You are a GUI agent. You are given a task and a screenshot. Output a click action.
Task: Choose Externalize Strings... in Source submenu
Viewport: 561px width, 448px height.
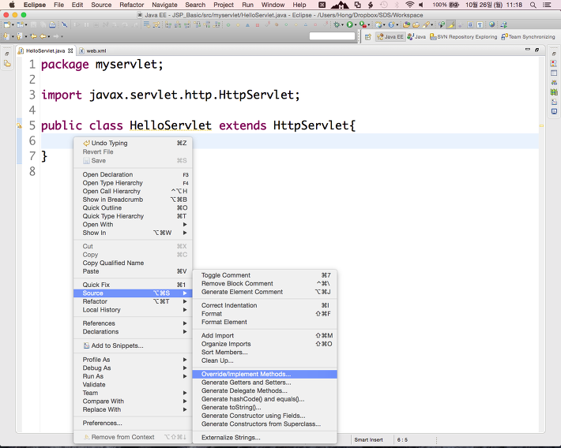coord(265,437)
